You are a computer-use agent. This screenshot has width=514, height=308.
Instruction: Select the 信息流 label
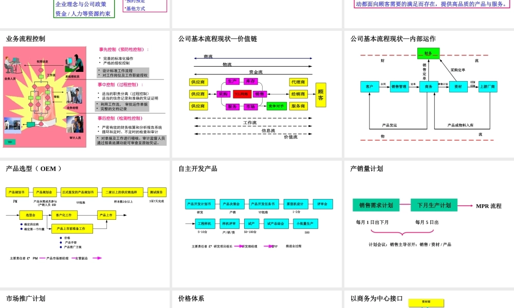pyautogui.click(x=268, y=130)
